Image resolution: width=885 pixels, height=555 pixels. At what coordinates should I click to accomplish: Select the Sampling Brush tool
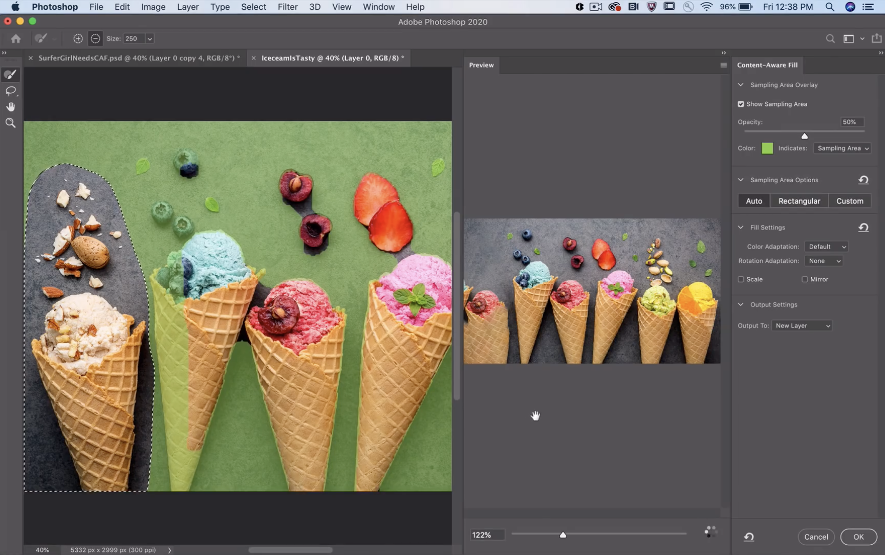point(10,75)
